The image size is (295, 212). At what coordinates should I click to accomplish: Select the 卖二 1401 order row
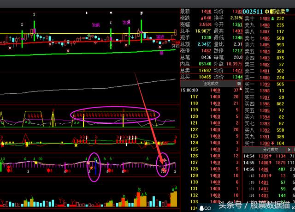coord(264,71)
